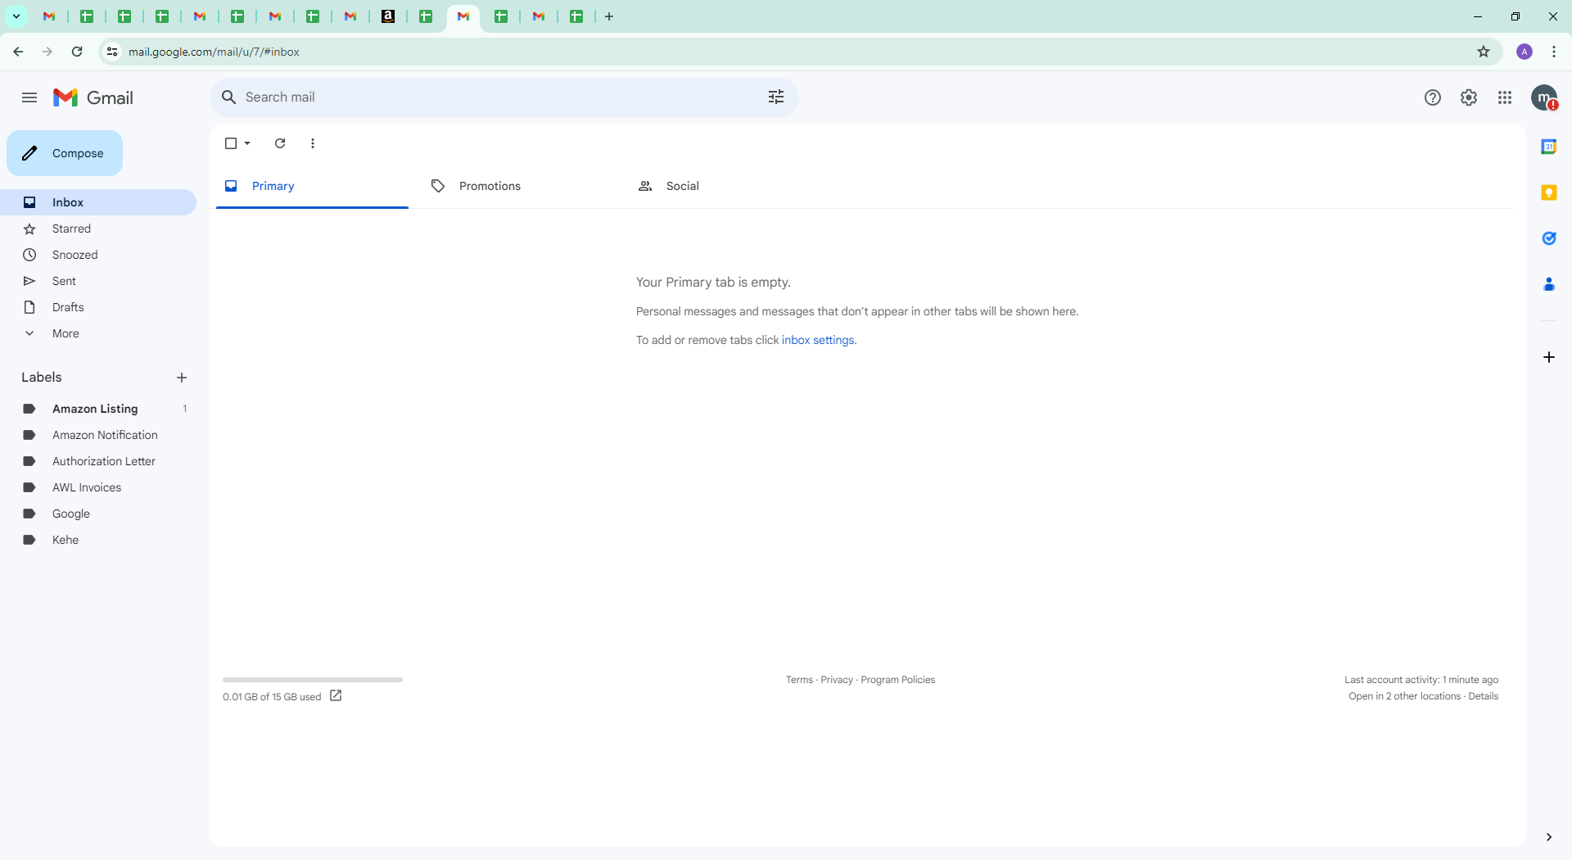
Task: Open search options filter icon
Action: pyautogui.click(x=776, y=97)
